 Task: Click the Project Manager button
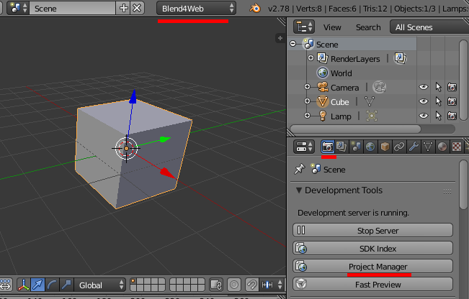tap(372, 267)
